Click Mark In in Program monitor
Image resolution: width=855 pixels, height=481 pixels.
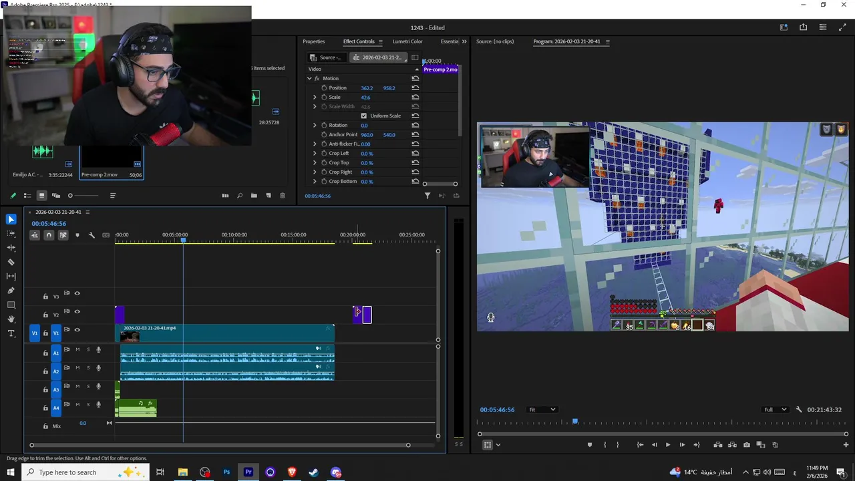click(x=605, y=445)
